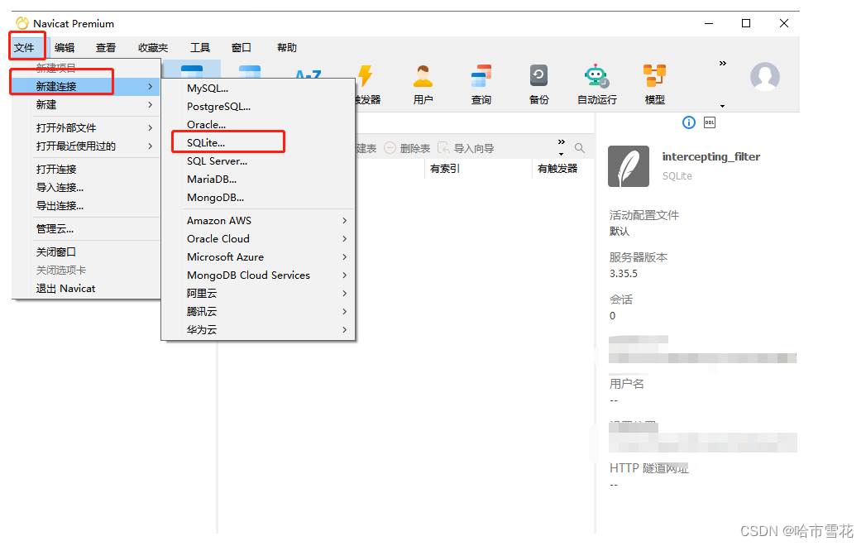Expand the Microsoft Azure submenu

345,257
